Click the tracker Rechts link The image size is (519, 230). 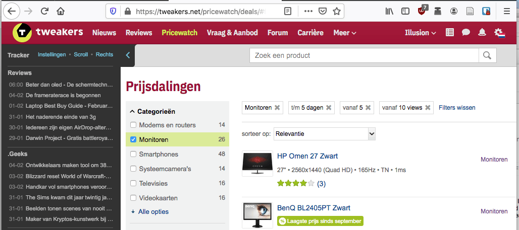105,54
